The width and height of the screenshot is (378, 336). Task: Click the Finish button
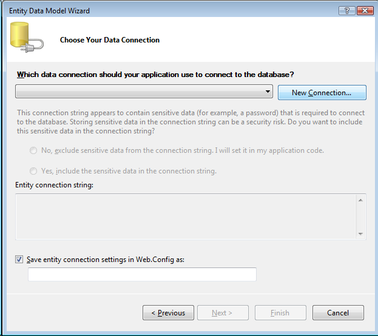coord(280,313)
